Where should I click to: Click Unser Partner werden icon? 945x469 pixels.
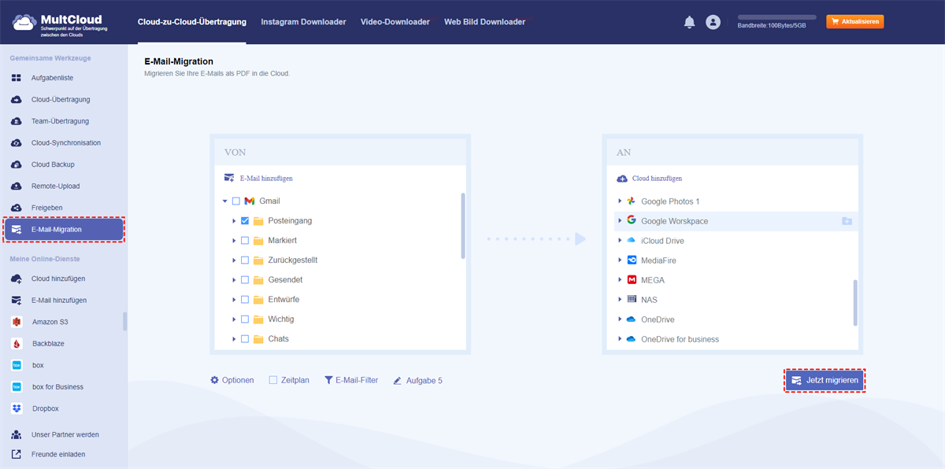[16, 434]
